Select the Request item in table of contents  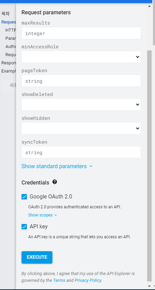(x=9, y=22)
